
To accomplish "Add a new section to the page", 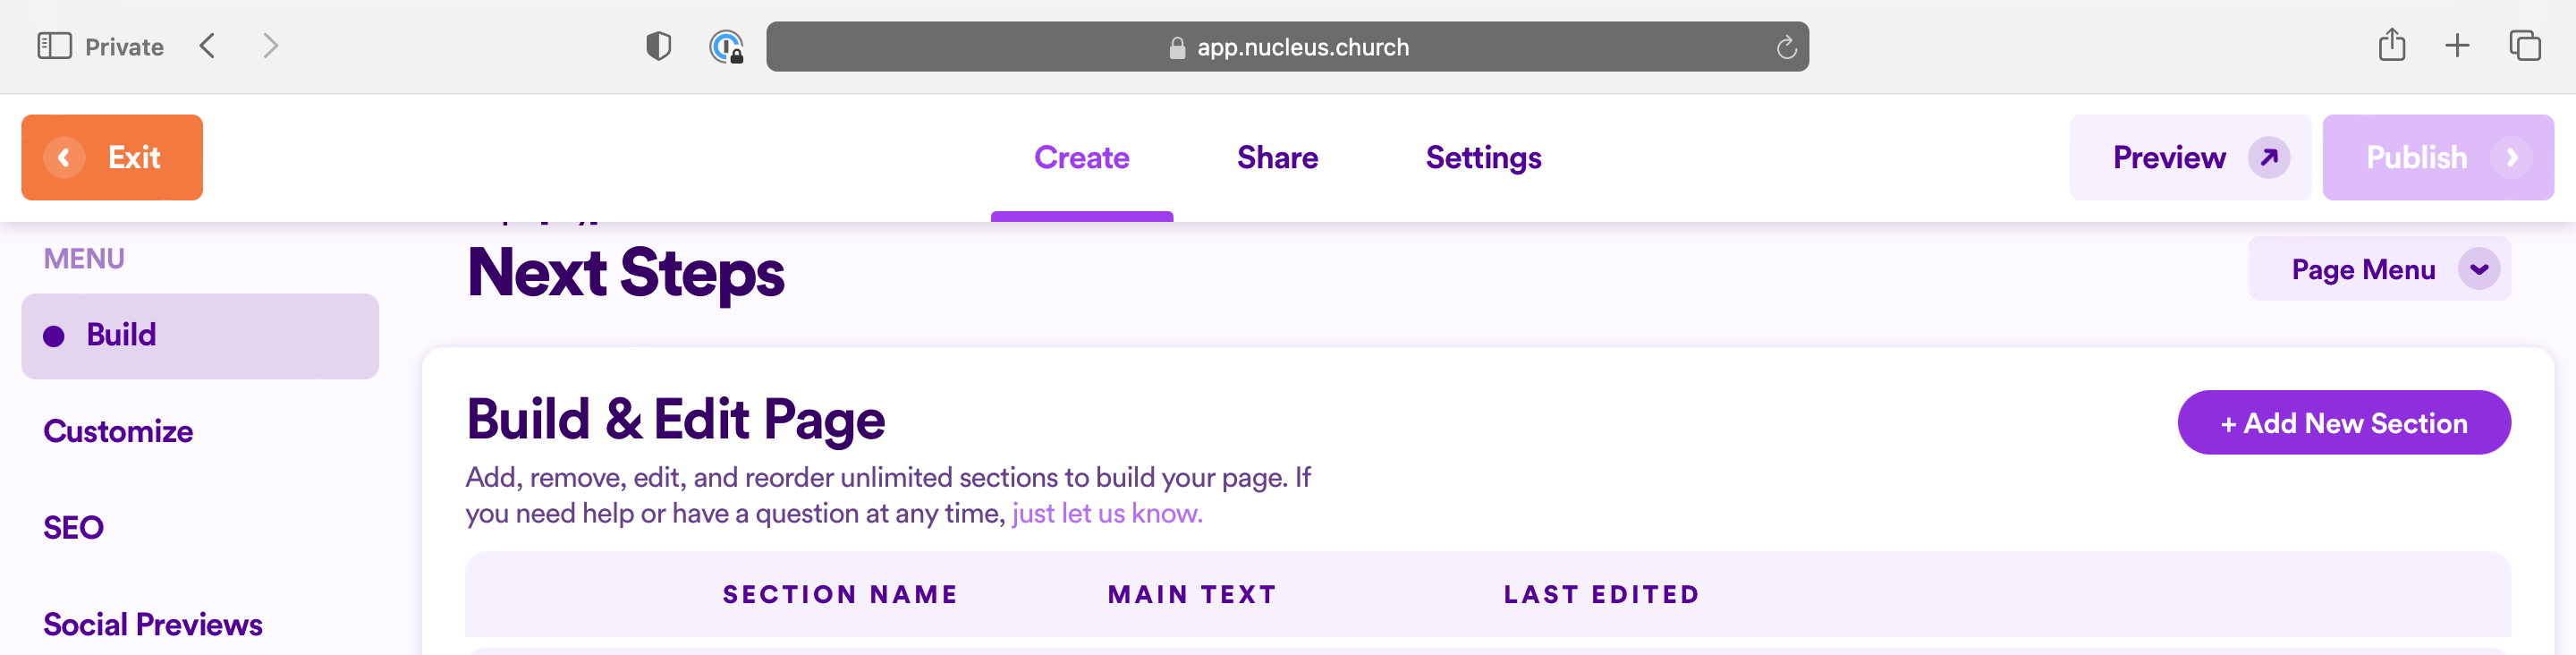I will pyautogui.click(x=2344, y=422).
